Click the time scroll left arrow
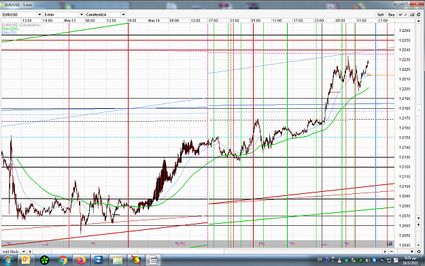 [30, 252]
